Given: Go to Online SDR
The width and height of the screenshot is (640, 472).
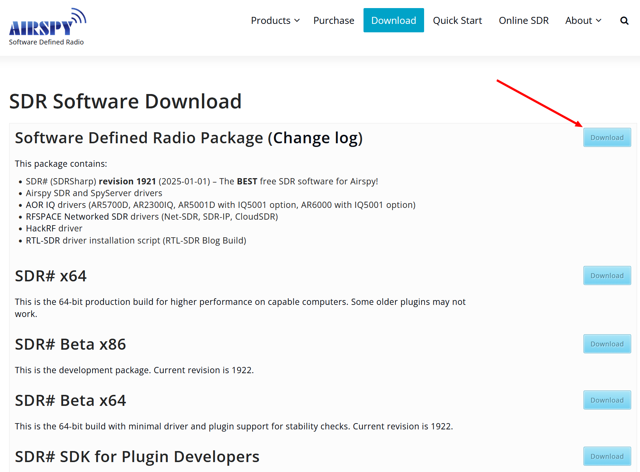Looking at the screenshot, I should (x=524, y=21).
